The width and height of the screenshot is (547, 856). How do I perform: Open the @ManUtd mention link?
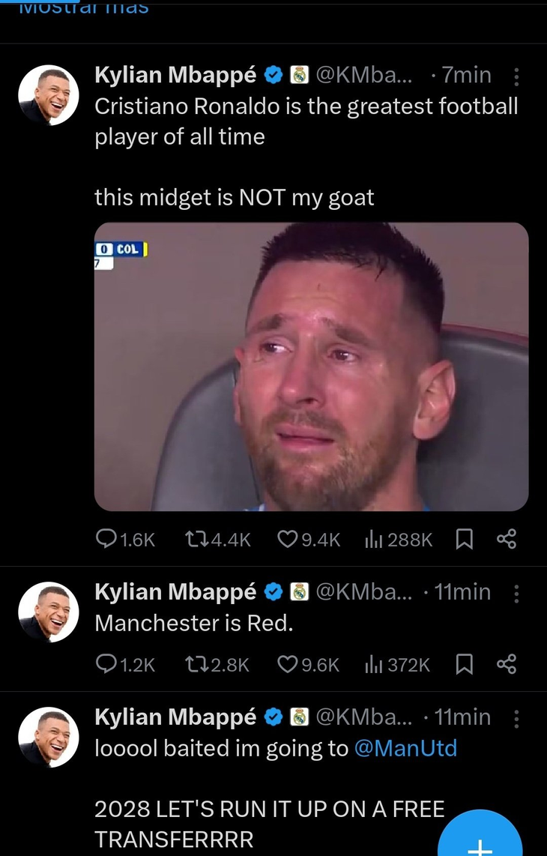coord(405,749)
